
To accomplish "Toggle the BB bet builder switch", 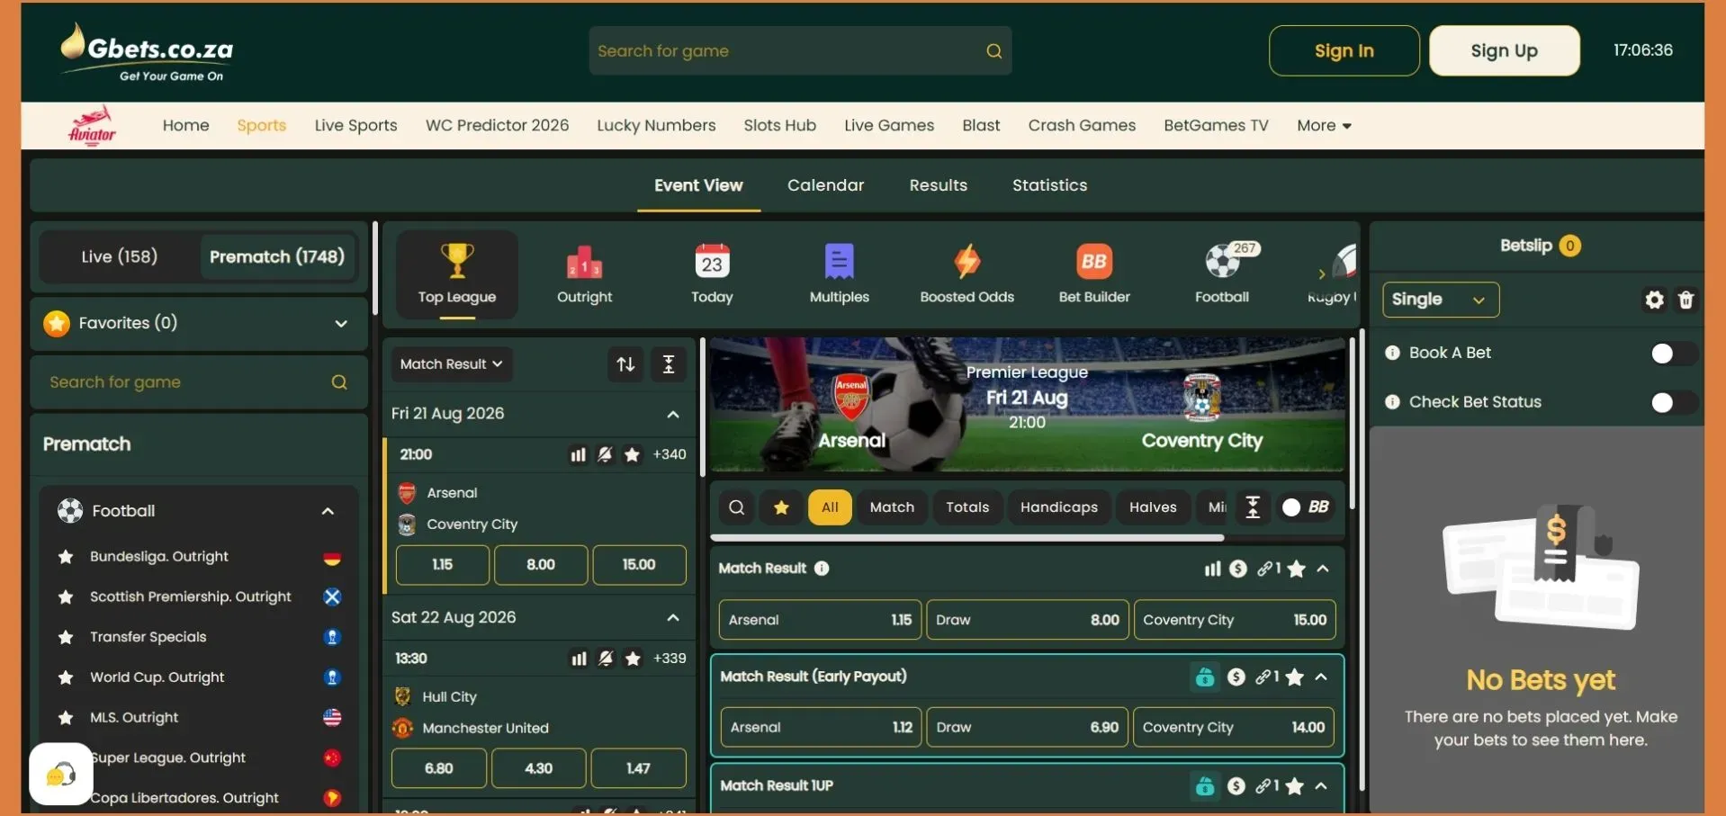I will point(1306,507).
